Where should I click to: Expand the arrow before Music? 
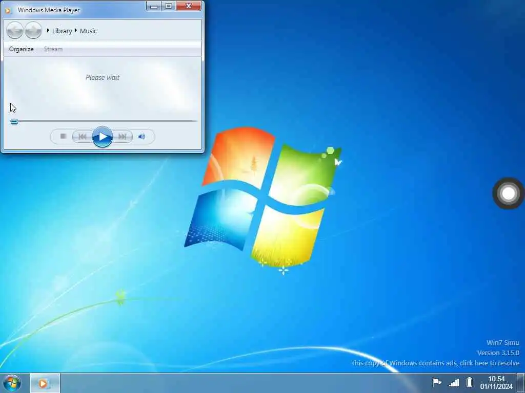pyautogui.click(x=76, y=30)
